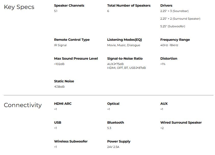Image resolution: width=215 pixels, height=155 pixels.
Task: Select the 24V 2.5A power supply value
Action: (113, 147)
